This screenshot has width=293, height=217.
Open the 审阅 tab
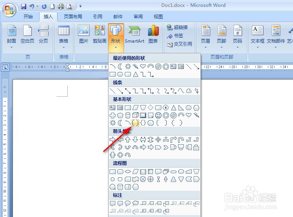coord(138,17)
